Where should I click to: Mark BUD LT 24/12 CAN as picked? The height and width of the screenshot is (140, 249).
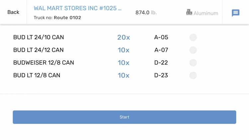pos(193,50)
